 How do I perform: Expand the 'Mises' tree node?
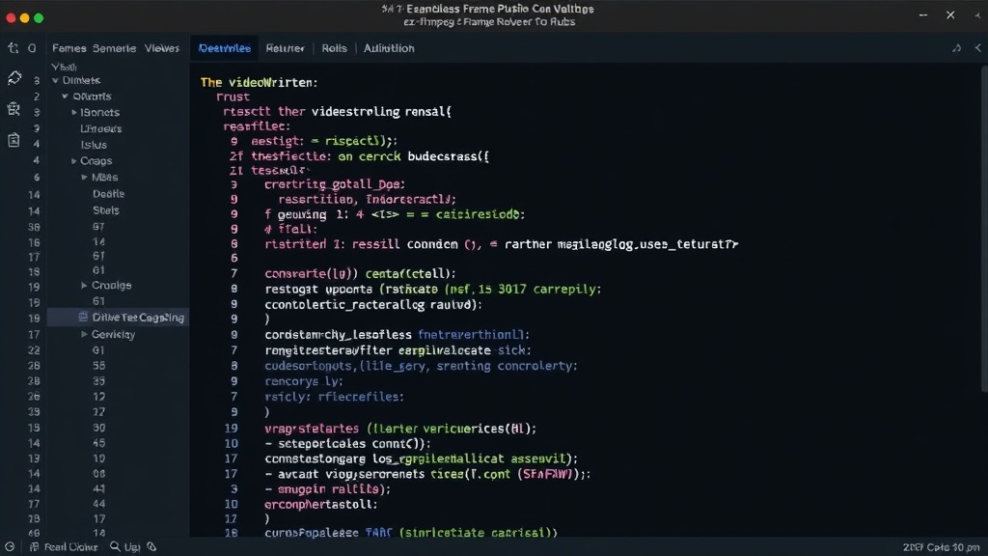(x=85, y=178)
